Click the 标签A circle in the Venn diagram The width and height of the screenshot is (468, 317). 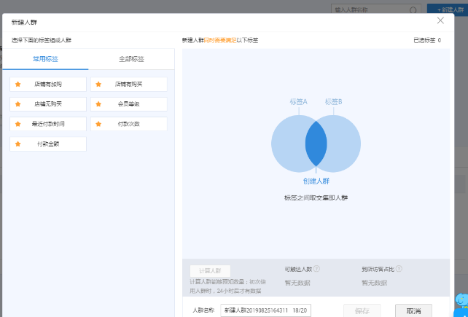[287, 144]
